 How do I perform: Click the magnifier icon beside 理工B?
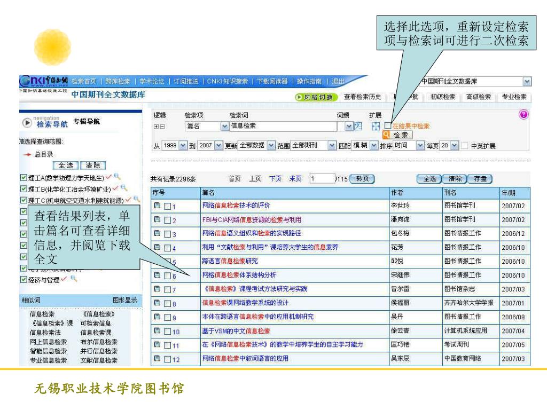click(124, 188)
